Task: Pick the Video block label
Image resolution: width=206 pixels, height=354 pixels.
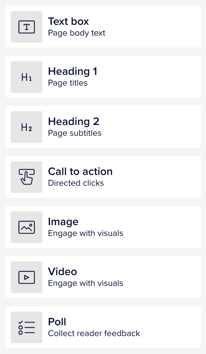Action: [x=62, y=272]
